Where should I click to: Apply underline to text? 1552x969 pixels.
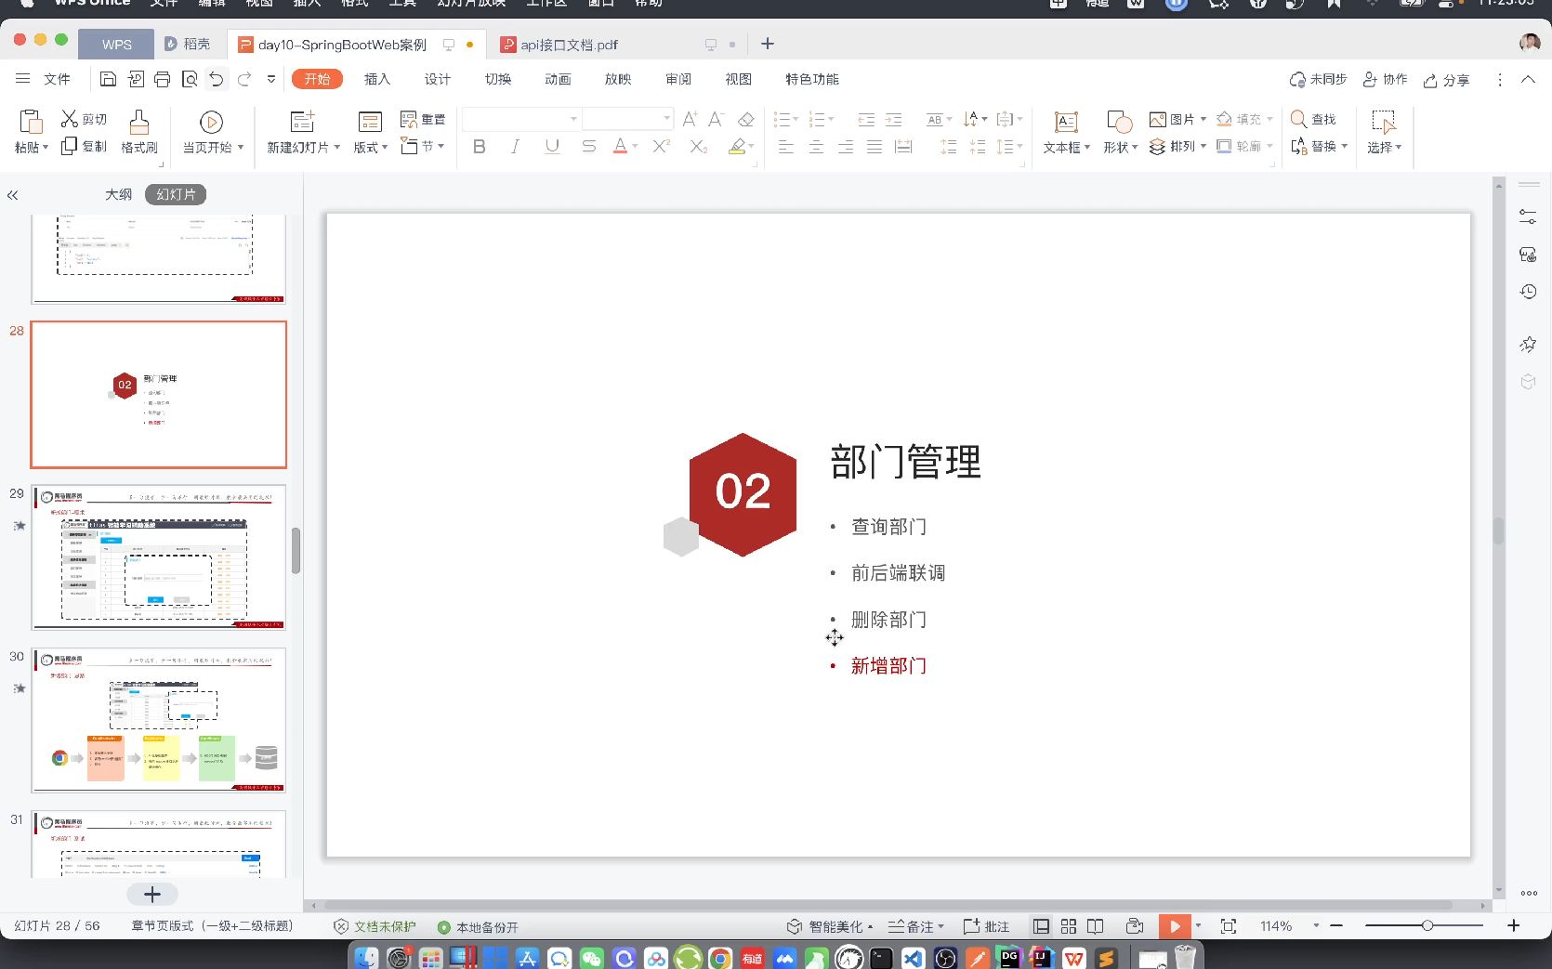pyautogui.click(x=551, y=146)
